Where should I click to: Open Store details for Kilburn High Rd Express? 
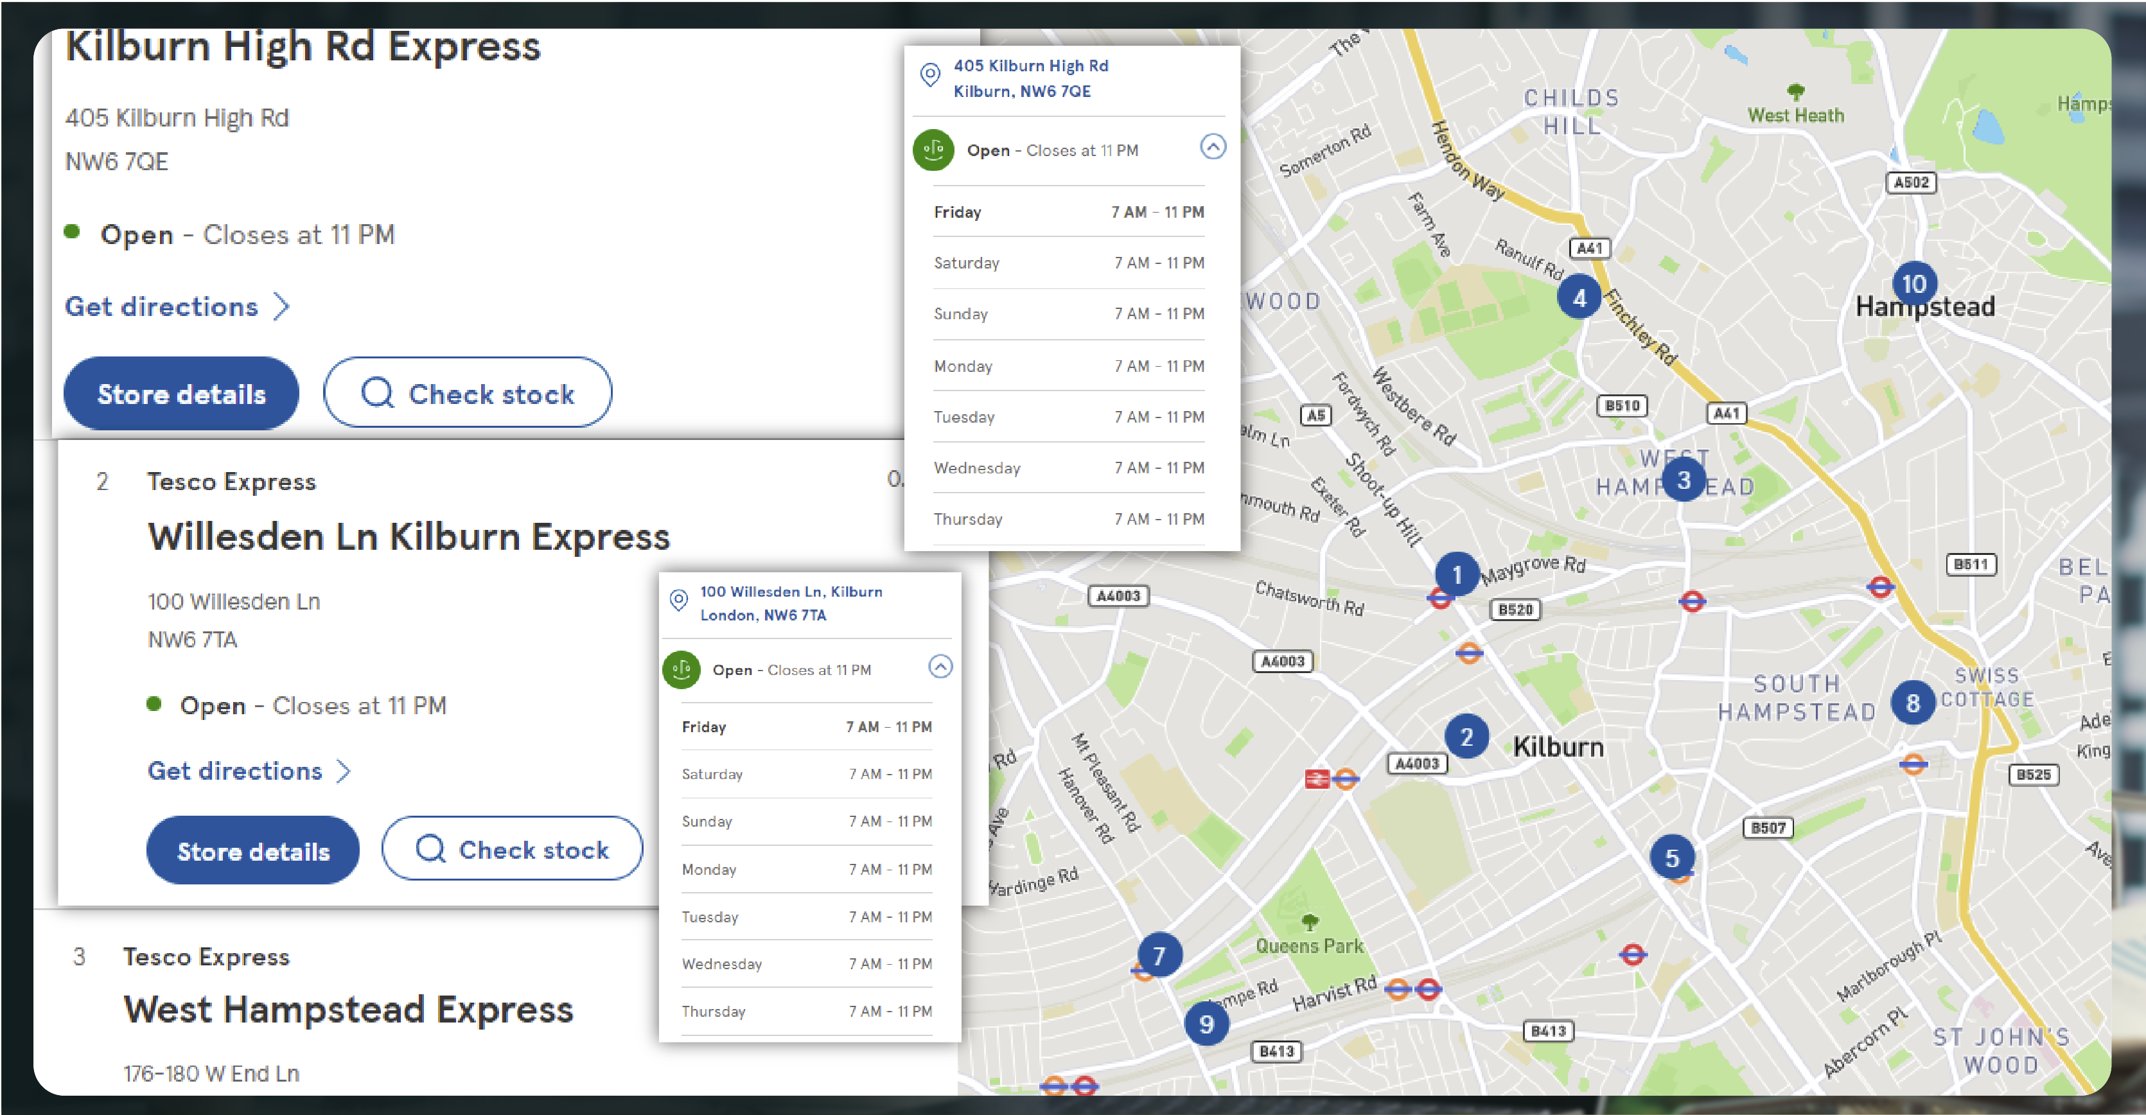[x=180, y=393]
